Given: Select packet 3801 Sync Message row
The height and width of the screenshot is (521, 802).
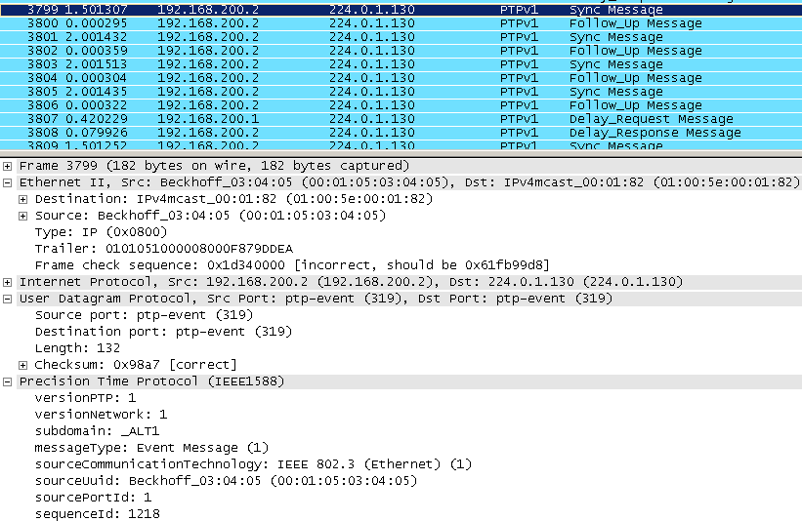Looking at the screenshot, I should (x=401, y=37).
